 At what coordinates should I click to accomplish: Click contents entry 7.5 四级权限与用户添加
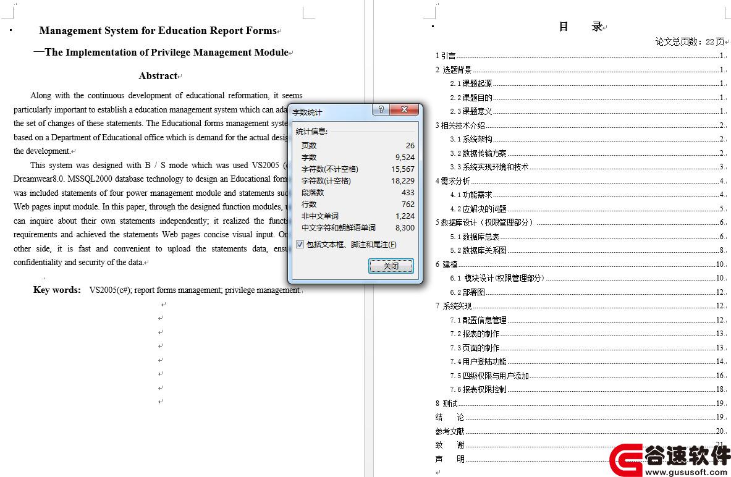click(587, 375)
